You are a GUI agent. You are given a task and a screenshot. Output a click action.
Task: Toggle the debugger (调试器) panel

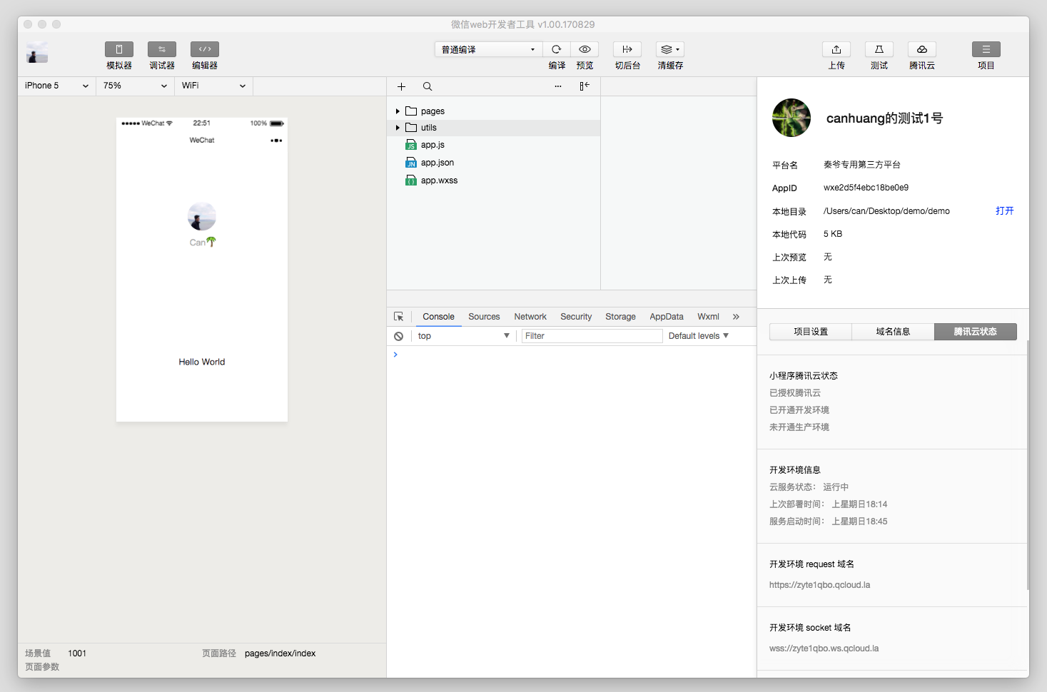[x=162, y=49]
